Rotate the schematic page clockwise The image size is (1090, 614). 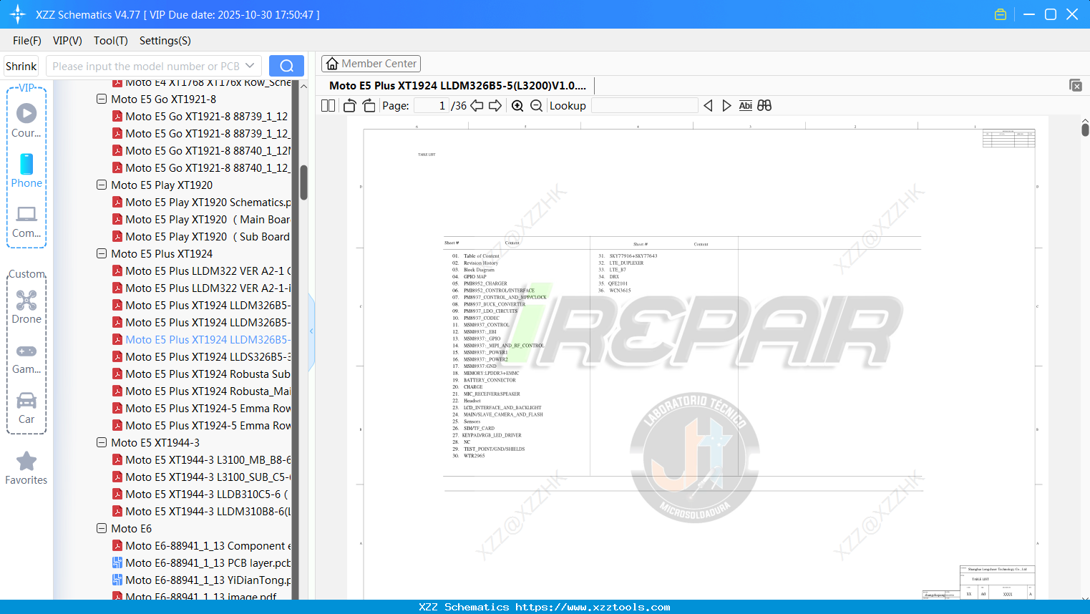click(369, 106)
